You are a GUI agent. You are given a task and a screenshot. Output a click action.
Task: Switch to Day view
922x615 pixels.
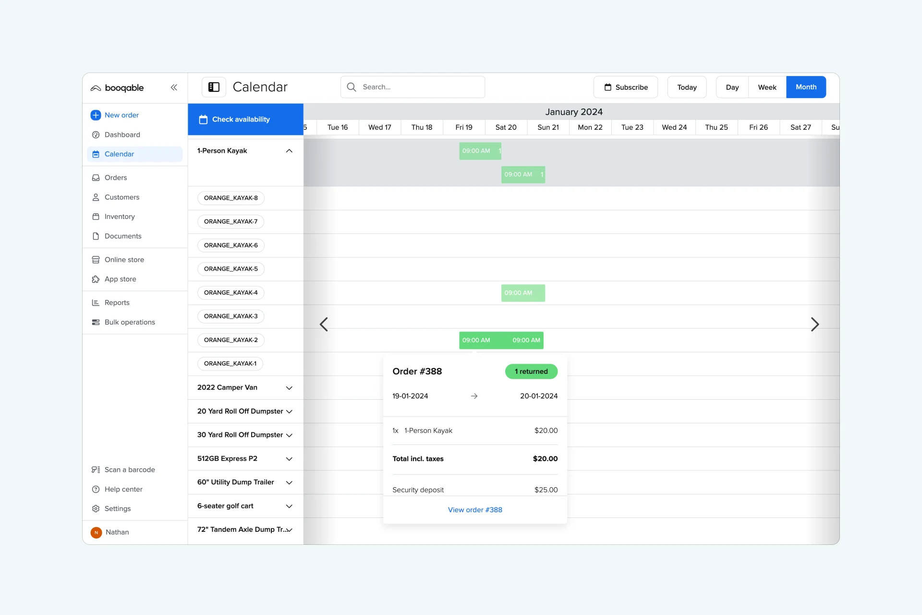click(732, 86)
